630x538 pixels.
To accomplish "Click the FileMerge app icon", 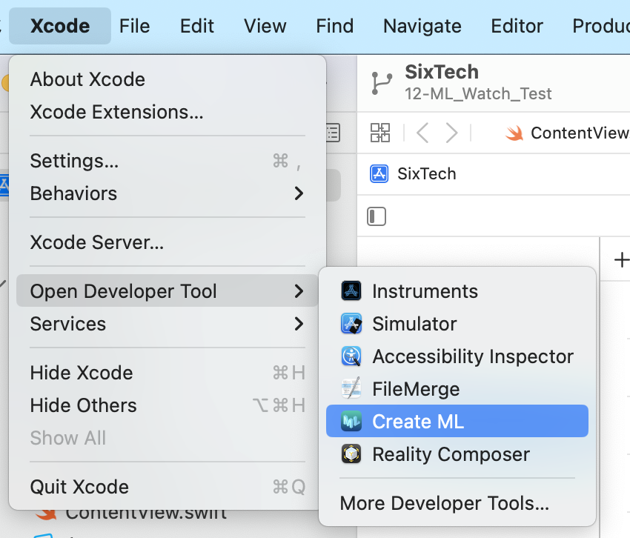I will click(351, 389).
